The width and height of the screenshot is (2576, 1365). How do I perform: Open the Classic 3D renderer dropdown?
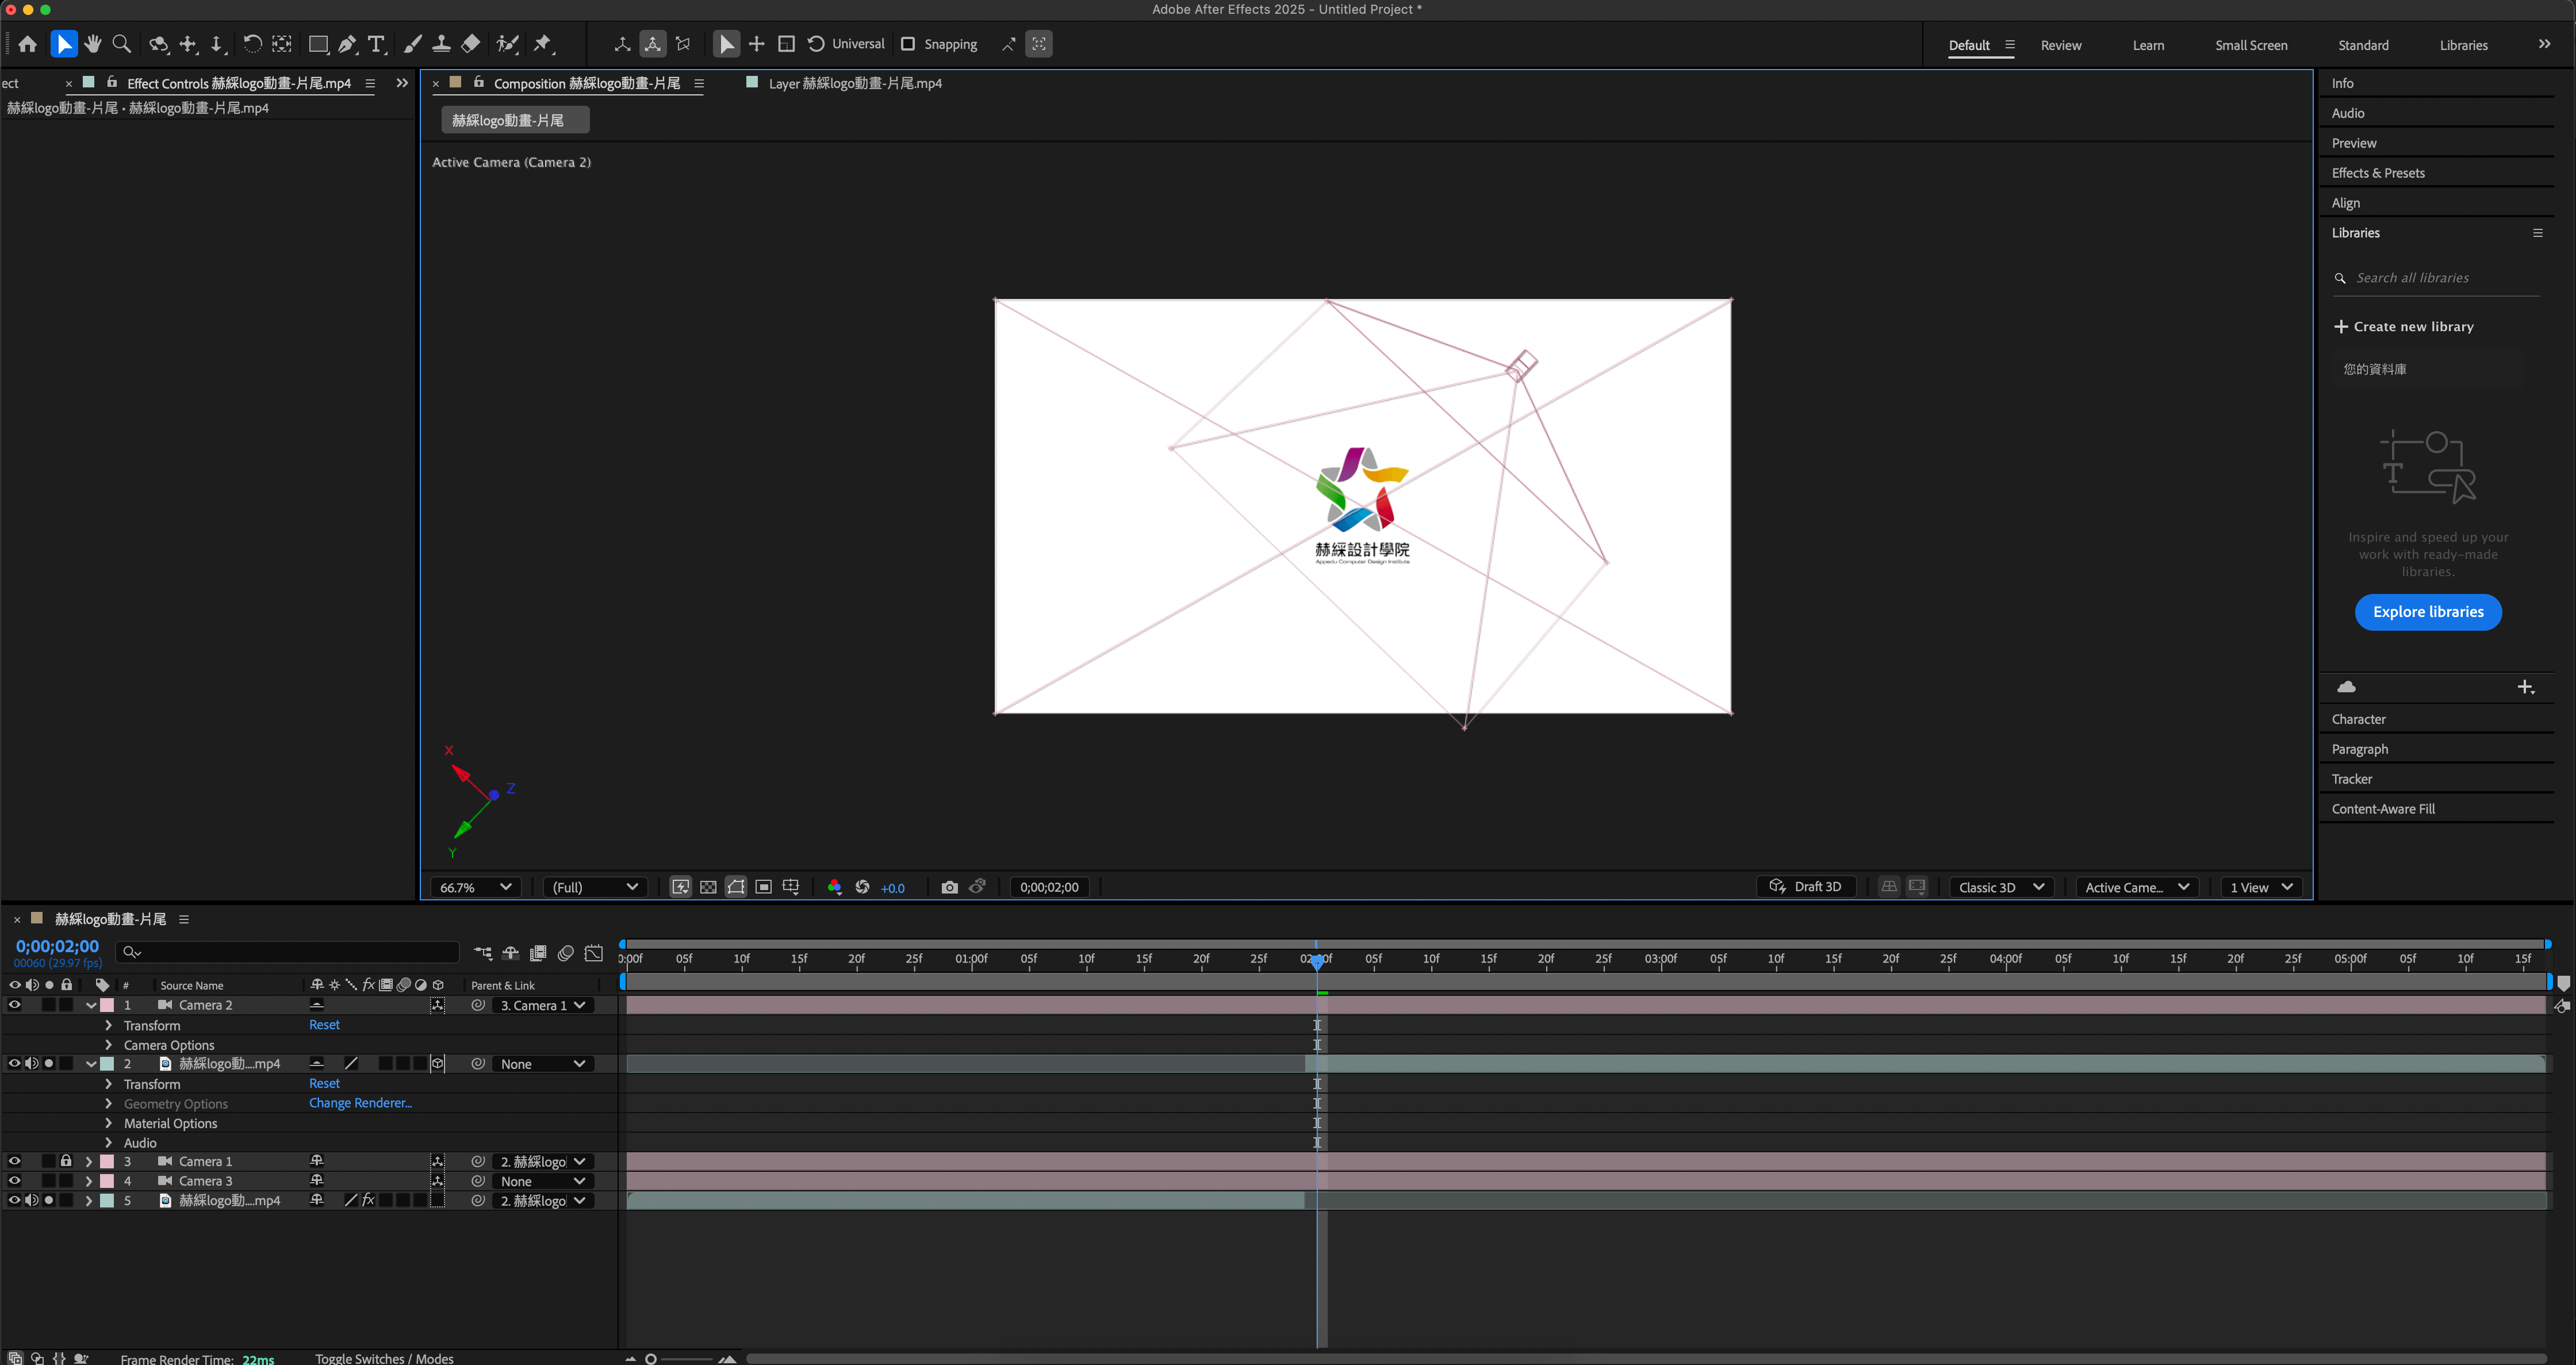(x=2001, y=887)
